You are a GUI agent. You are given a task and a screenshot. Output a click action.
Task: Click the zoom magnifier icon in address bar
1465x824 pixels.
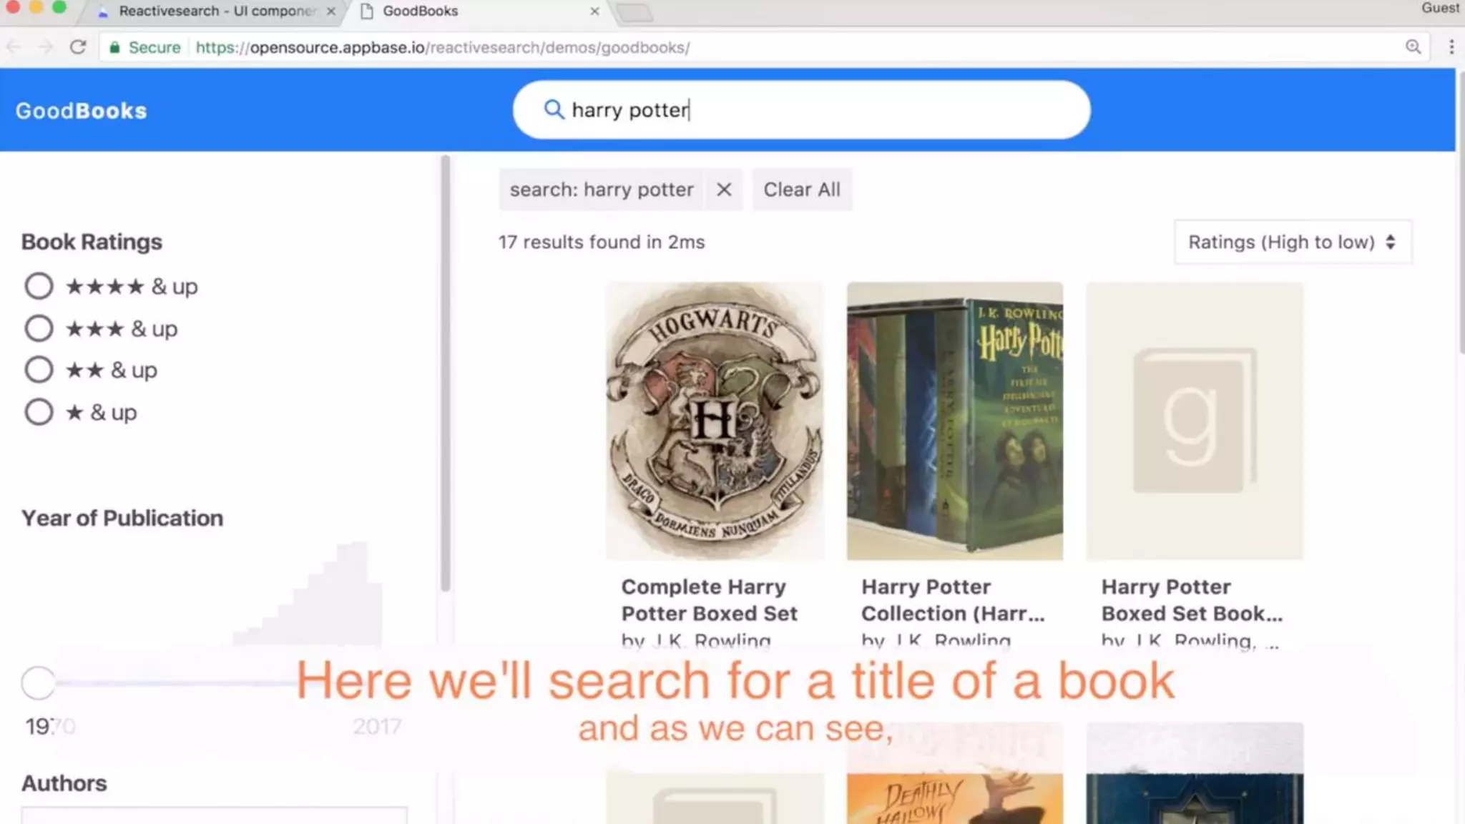coord(1413,47)
